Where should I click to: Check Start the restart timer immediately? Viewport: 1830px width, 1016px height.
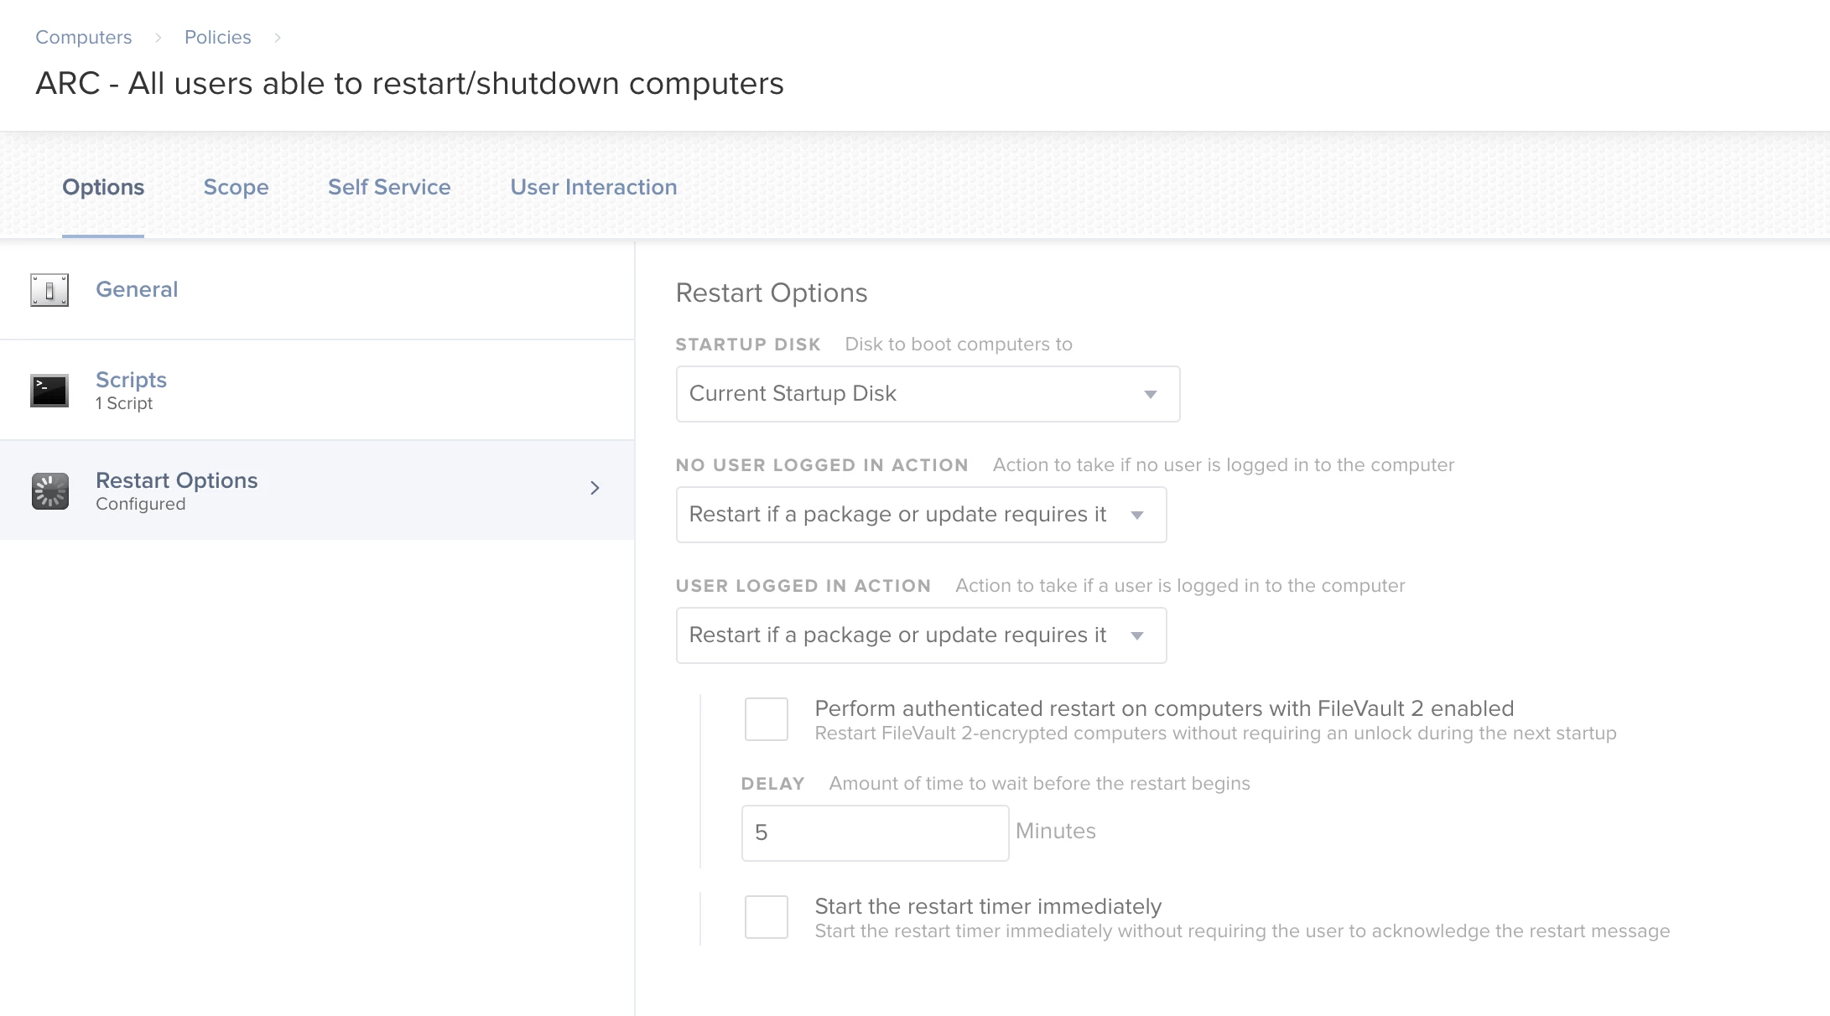pos(766,917)
